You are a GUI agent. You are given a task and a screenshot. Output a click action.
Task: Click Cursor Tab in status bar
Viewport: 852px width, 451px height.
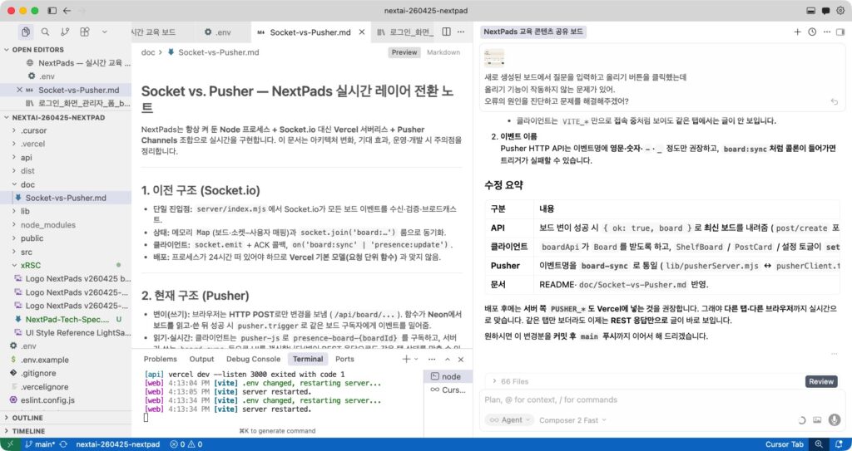[x=784, y=444]
